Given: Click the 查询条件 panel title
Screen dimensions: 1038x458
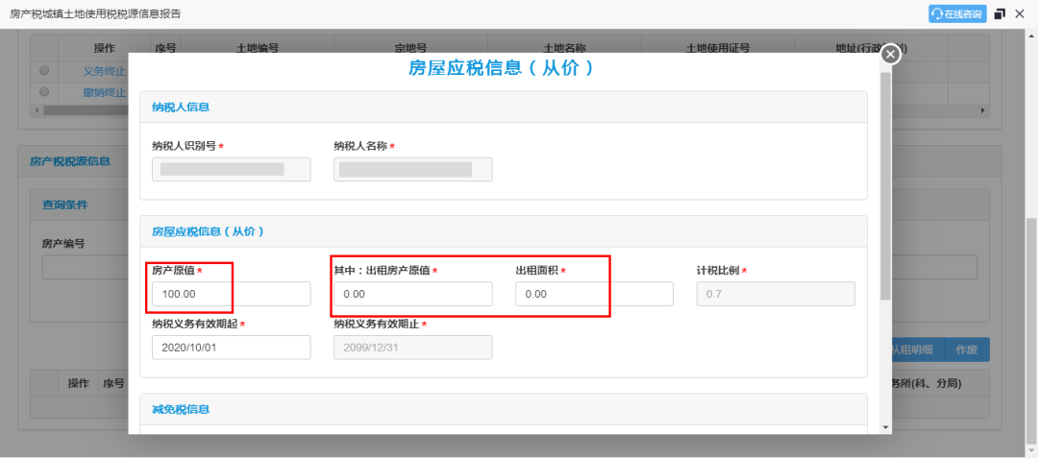Looking at the screenshot, I should 65,205.
